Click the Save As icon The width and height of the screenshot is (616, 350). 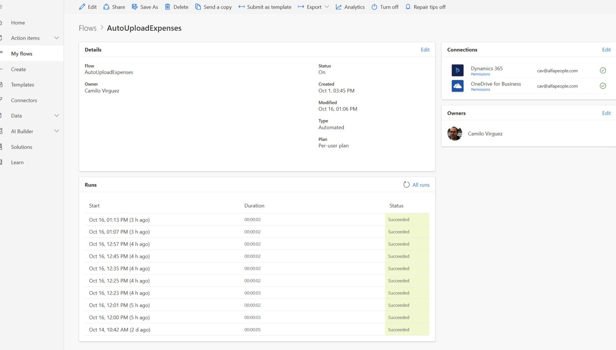click(x=134, y=7)
